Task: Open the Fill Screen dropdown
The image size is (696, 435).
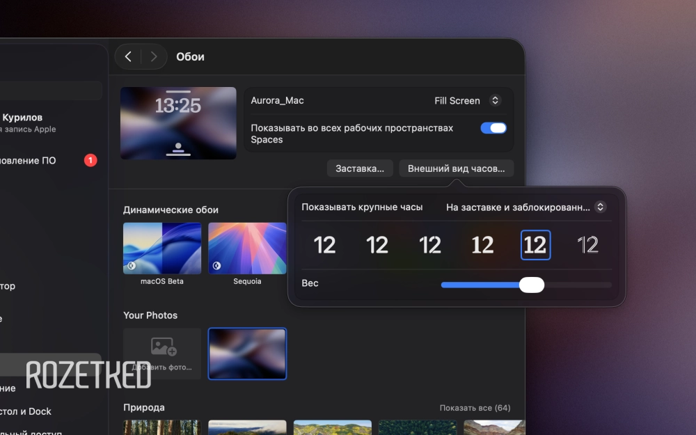Action: click(x=466, y=101)
